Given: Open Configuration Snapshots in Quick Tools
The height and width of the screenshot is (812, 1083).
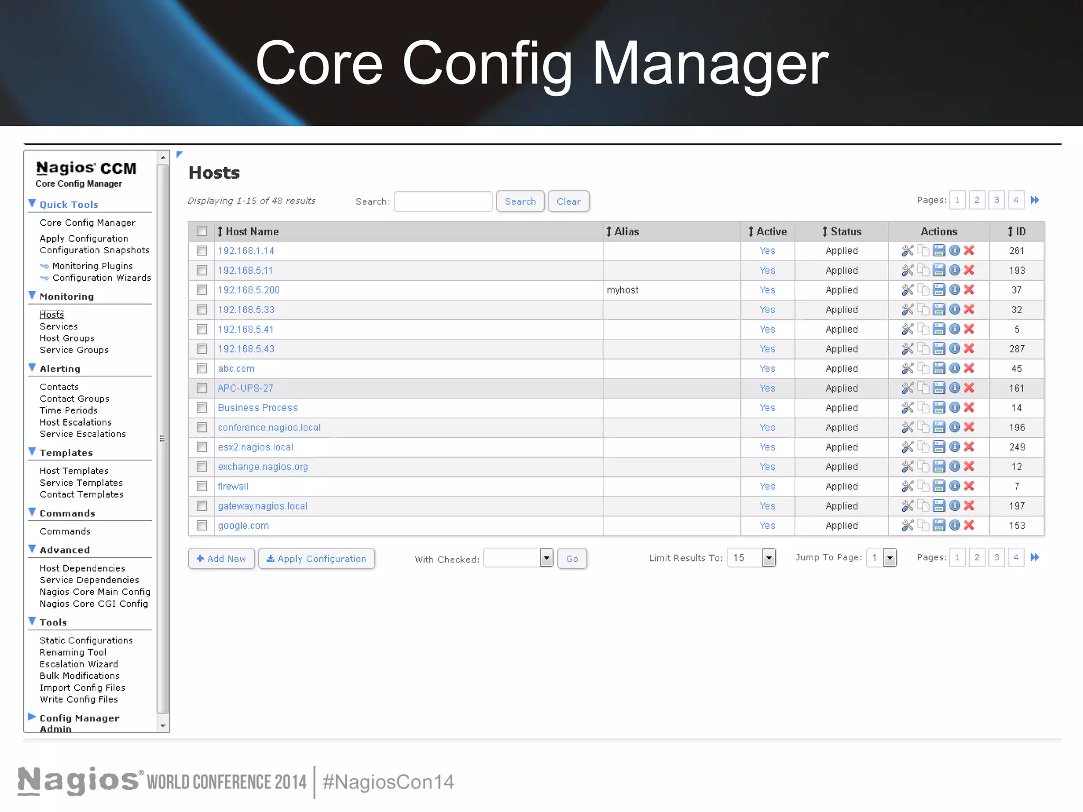Looking at the screenshot, I should (x=95, y=251).
